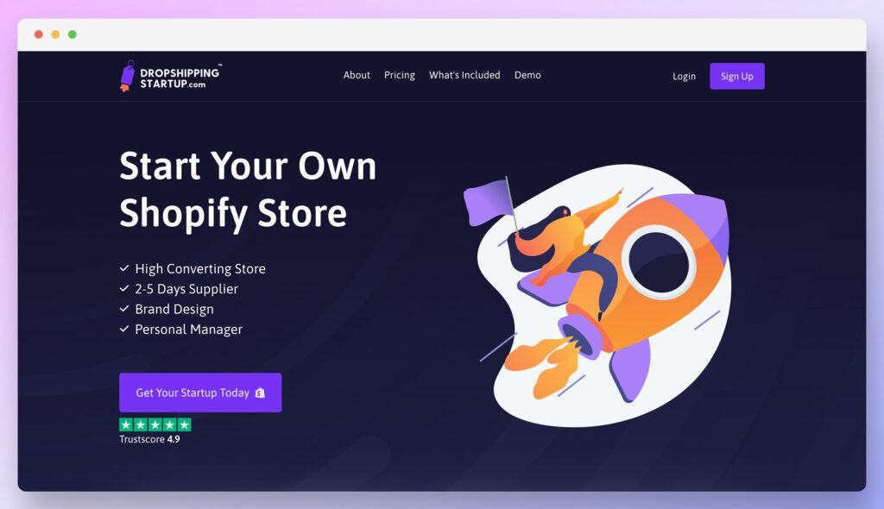Screen dimensions: 884x509
Task: Click the Login link
Action: [x=684, y=76]
